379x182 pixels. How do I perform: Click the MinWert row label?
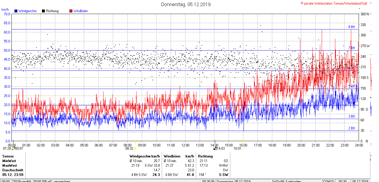9,161
